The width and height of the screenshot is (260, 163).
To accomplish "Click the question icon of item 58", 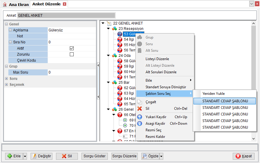I will point(120,61).
